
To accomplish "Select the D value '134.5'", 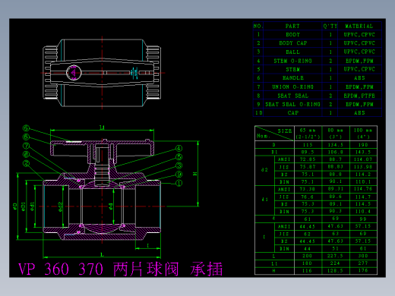I will [x=336, y=145].
